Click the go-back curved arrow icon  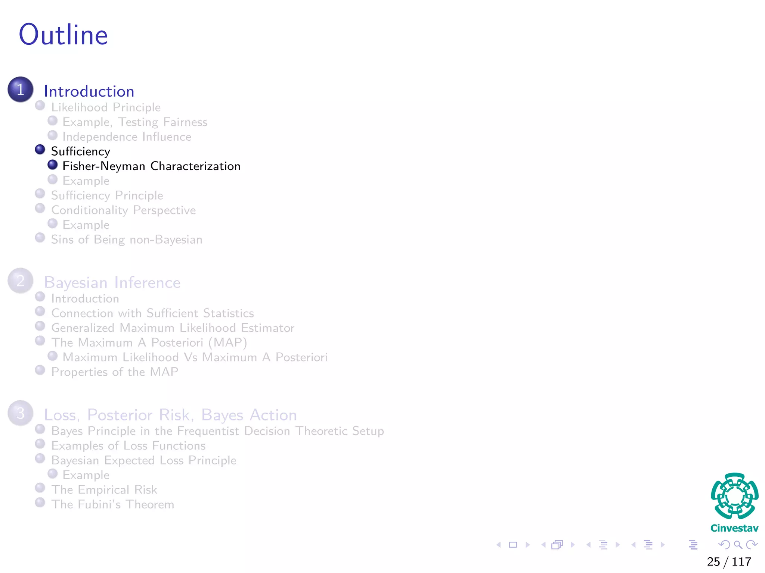[724, 545]
